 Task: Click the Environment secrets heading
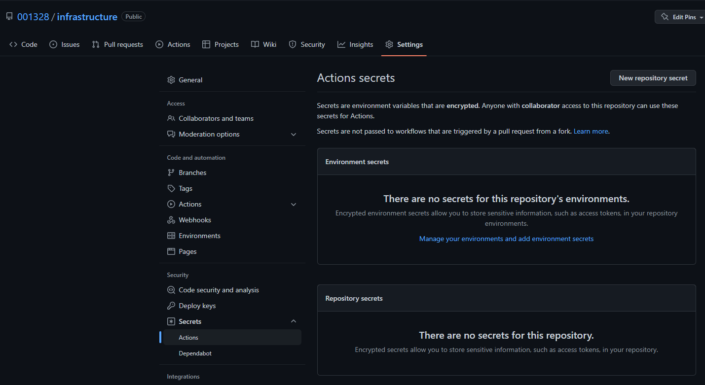[x=357, y=162]
